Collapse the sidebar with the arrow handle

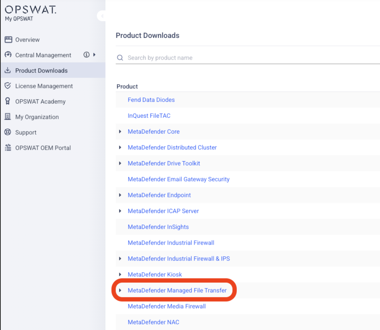click(x=102, y=16)
